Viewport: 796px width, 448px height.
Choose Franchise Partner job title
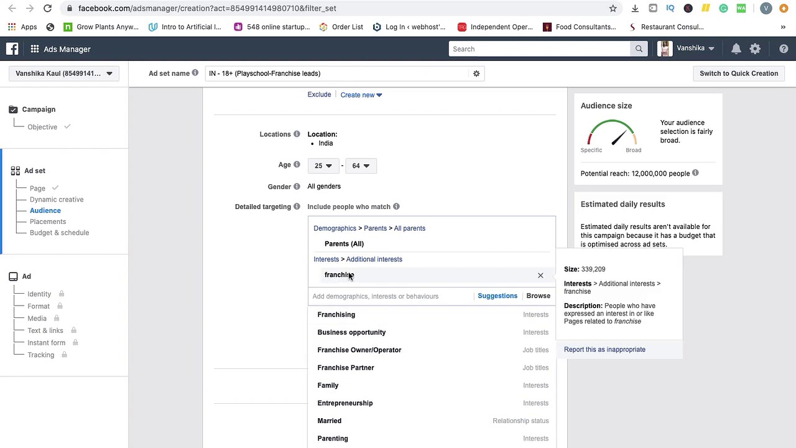point(432,368)
